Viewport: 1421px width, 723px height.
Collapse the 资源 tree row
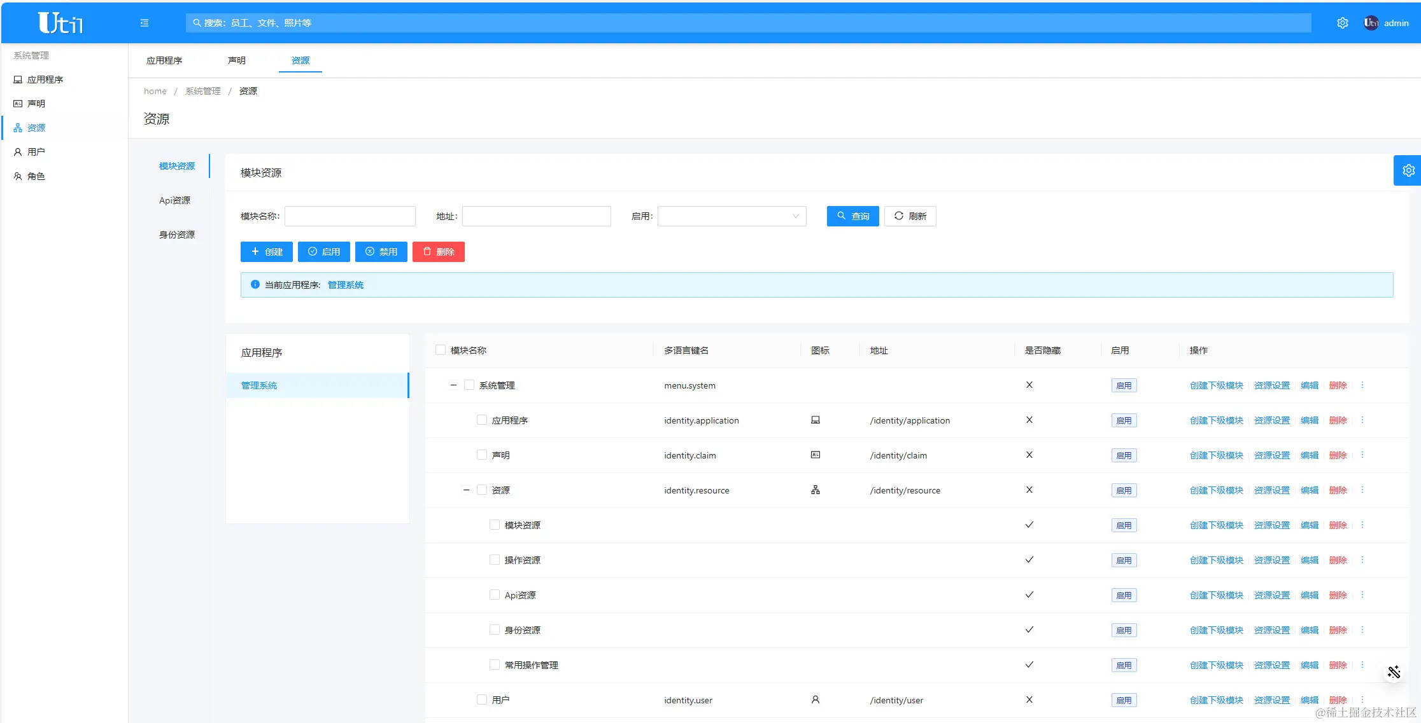coord(466,490)
